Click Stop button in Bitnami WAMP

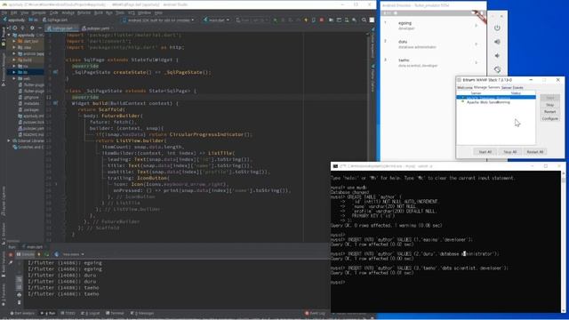point(549,105)
